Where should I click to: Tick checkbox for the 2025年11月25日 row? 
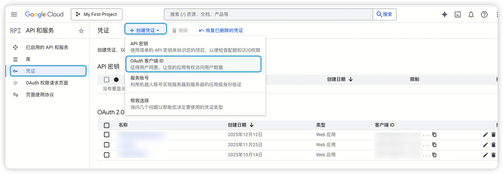click(107, 145)
